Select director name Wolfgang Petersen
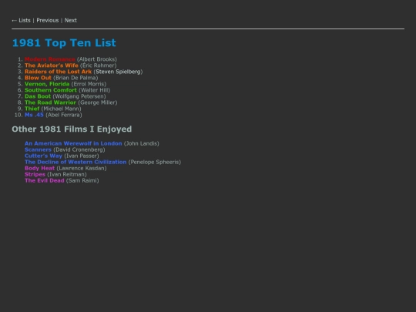 point(79,96)
